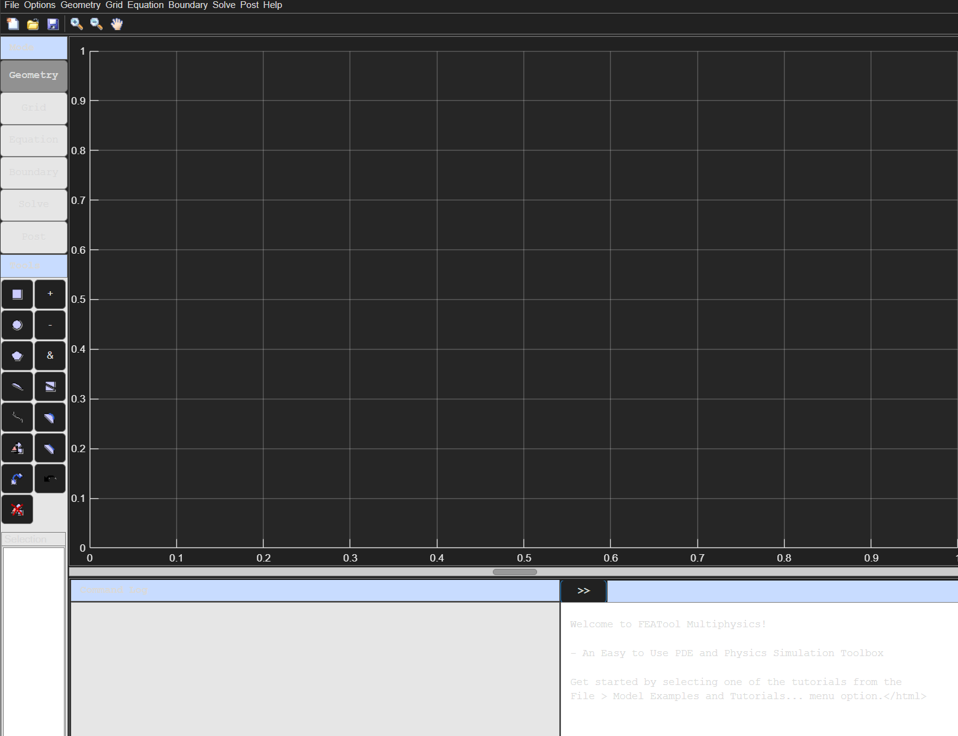The width and height of the screenshot is (958, 736).
Task: Open the Geometry menu
Action: [80, 5]
